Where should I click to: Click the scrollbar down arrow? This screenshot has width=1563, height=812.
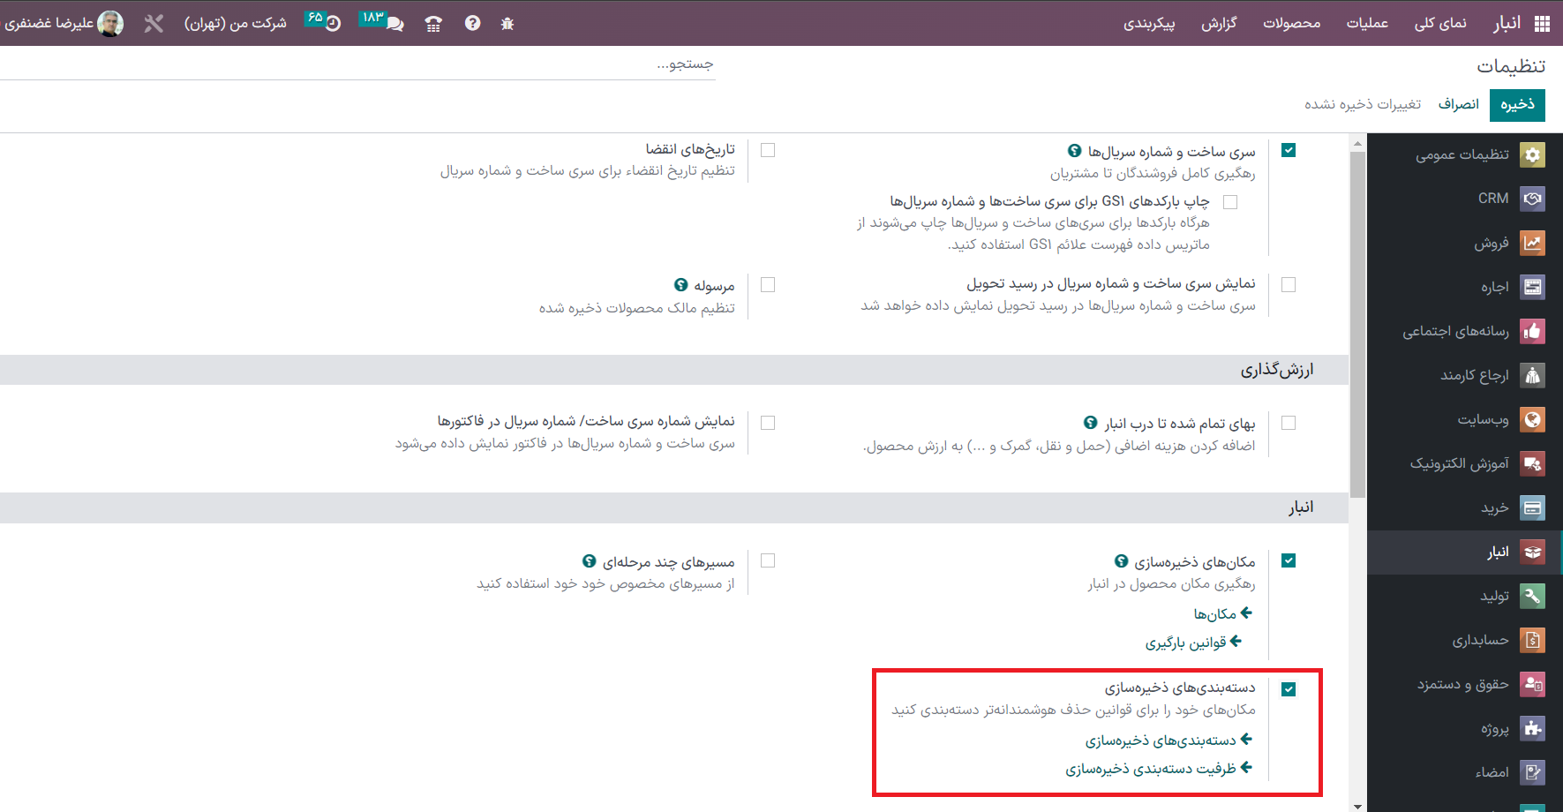[1358, 806]
